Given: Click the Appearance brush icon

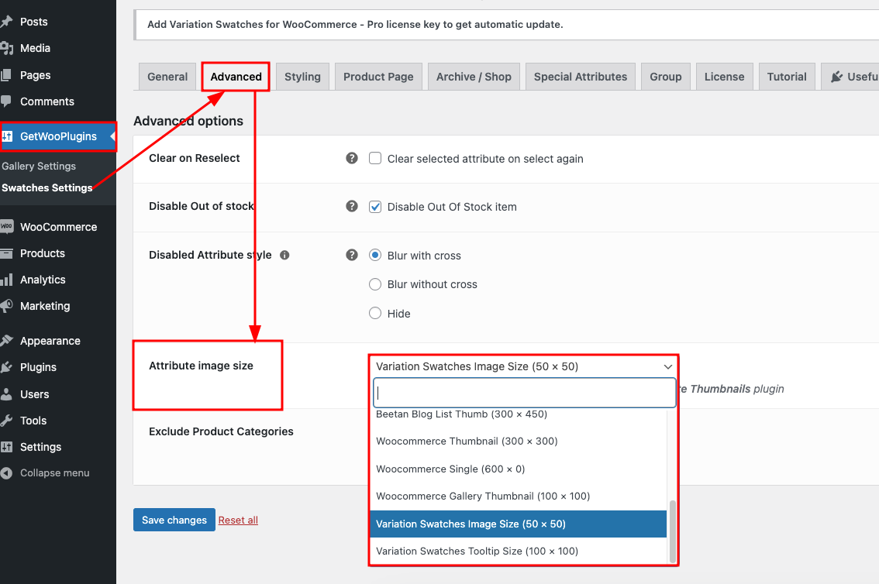Looking at the screenshot, I should click(x=6, y=341).
